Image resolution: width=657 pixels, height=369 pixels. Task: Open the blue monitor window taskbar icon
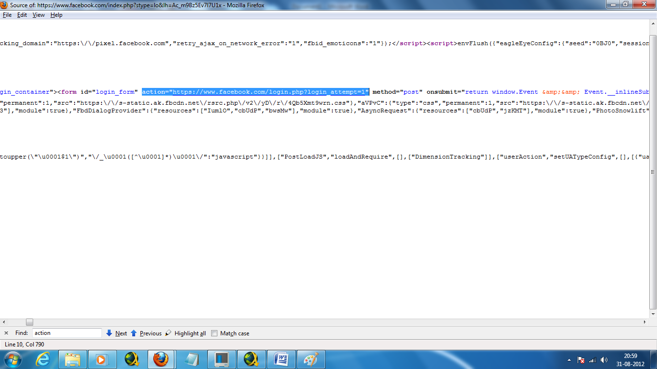[221, 359]
